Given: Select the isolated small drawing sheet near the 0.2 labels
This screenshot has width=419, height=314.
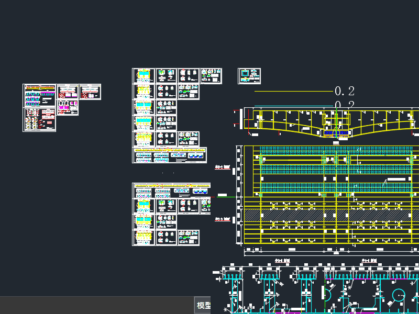Looking at the screenshot, I should click(249, 76).
